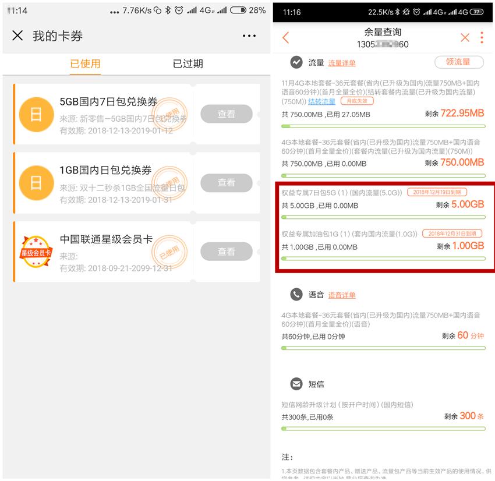495x481 pixels.
Task: Tap the back arrow on 余量查询 page
Action: coord(284,37)
